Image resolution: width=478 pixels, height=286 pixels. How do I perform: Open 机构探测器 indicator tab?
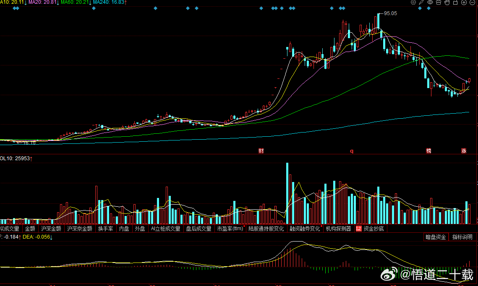(x=338, y=229)
